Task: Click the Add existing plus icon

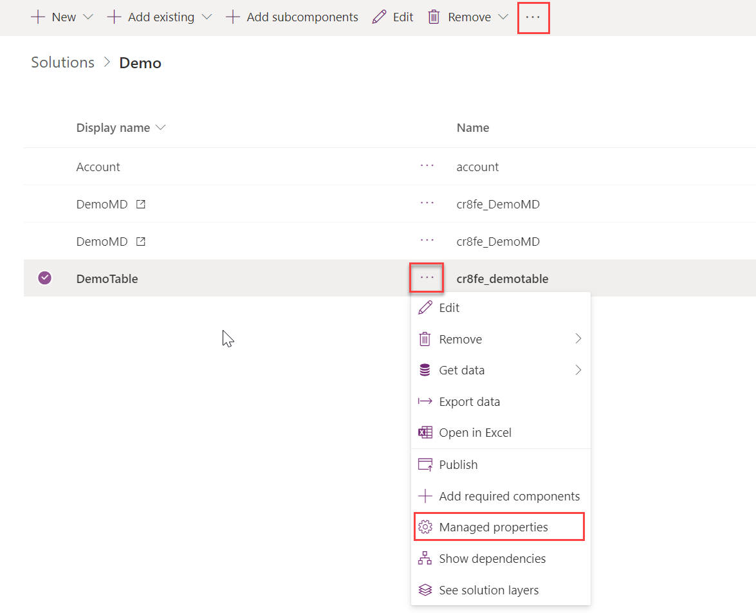Action: 114,17
